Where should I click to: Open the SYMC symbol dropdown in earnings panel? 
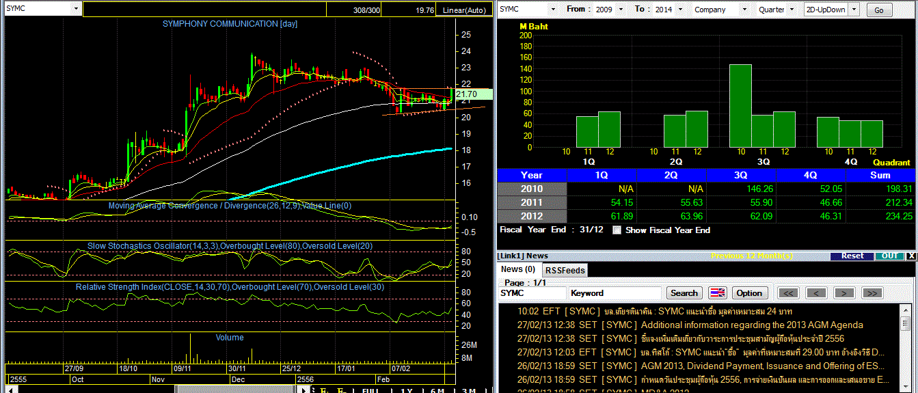(553, 9)
